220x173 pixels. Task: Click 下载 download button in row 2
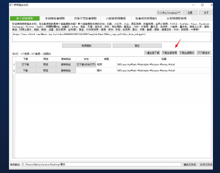pos(26,70)
